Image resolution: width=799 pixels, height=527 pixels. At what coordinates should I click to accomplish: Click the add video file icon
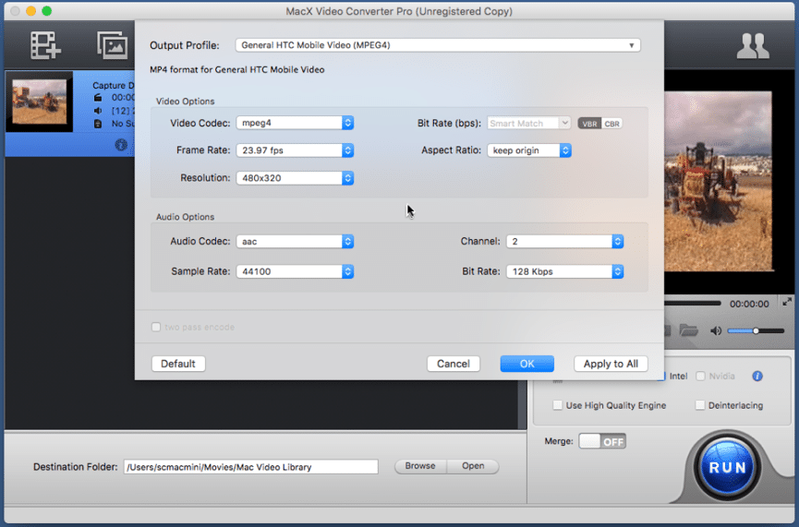pyautogui.click(x=45, y=45)
